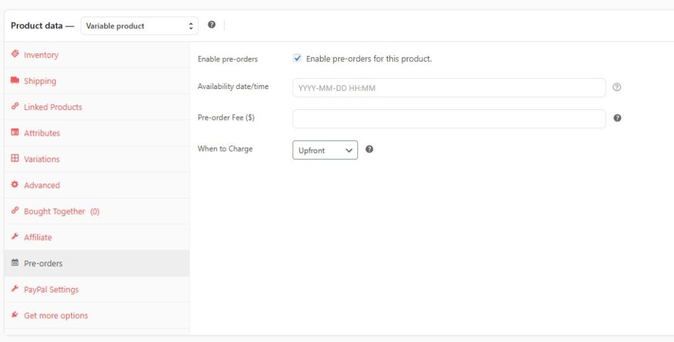Click the Attributes list icon
Image resolution: width=674 pixels, height=342 pixels.
(x=15, y=132)
